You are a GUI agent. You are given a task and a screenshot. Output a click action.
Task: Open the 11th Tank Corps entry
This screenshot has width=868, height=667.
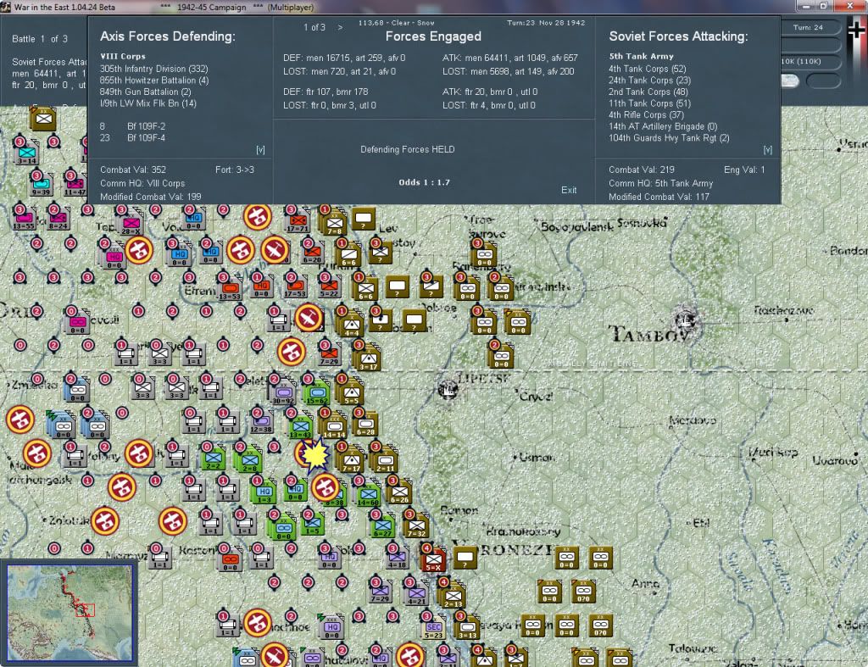(x=650, y=103)
